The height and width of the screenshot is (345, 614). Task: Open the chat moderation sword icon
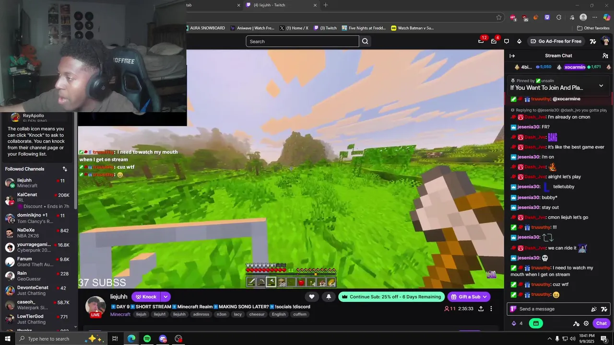576,323
